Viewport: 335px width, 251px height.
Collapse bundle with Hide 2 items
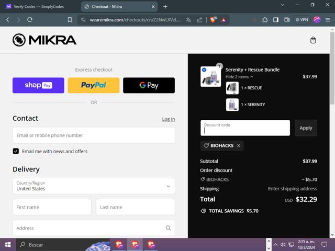[239, 77]
